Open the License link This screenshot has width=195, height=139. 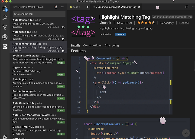pyautogui.click(x=184, y=23)
